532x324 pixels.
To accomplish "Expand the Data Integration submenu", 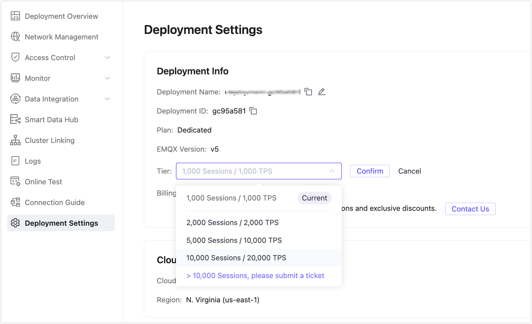I will [108, 99].
